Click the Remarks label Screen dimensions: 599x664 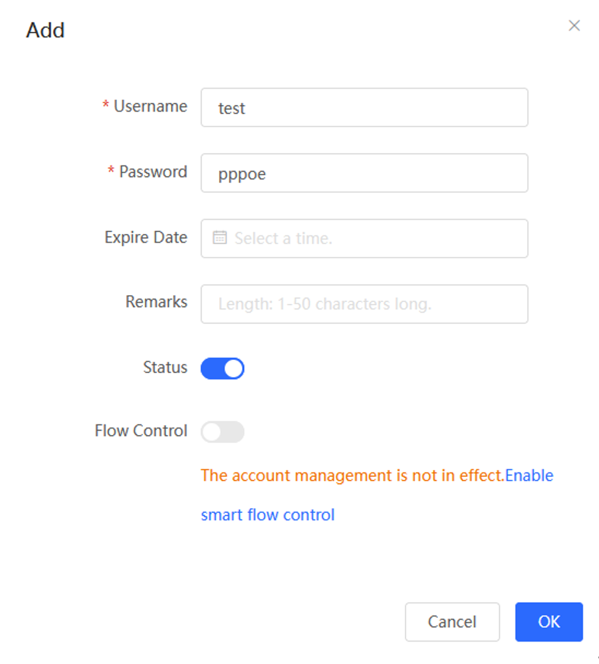156,302
